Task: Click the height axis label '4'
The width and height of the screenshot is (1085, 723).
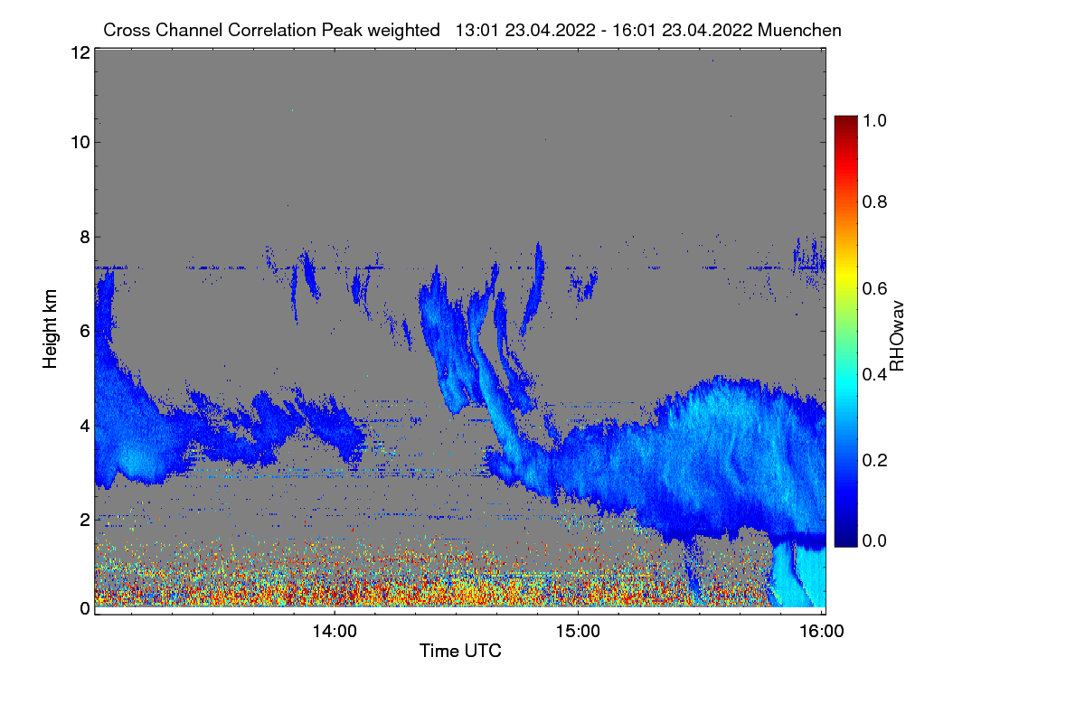Action: click(84, 425)
